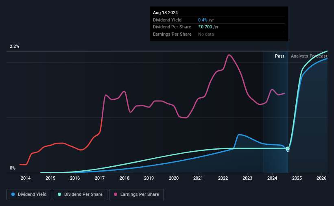Viewport: 334px width, 206px height.
Task: Click the Aug 18 2024 tooltip date heading
Action: pyautogui.click(x=165, y=13)
